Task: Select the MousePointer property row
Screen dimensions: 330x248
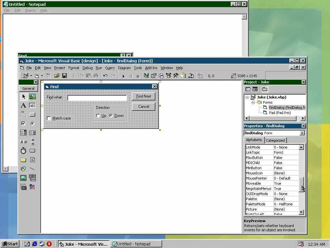Action: (x=272, y=178)
